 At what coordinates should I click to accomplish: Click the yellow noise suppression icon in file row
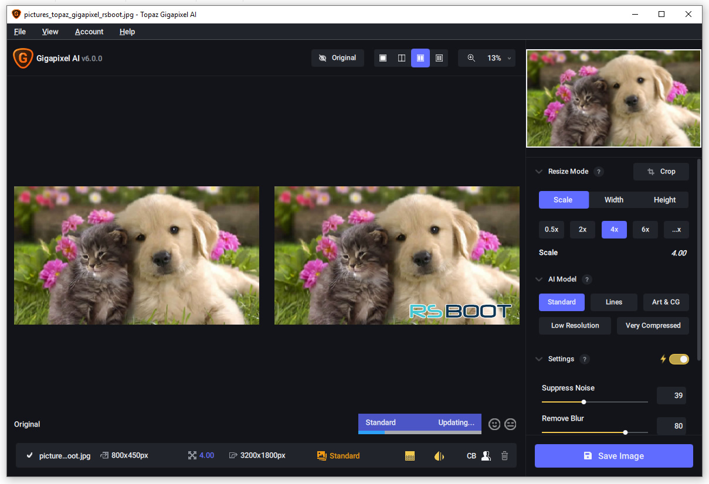tap(410, 456)
